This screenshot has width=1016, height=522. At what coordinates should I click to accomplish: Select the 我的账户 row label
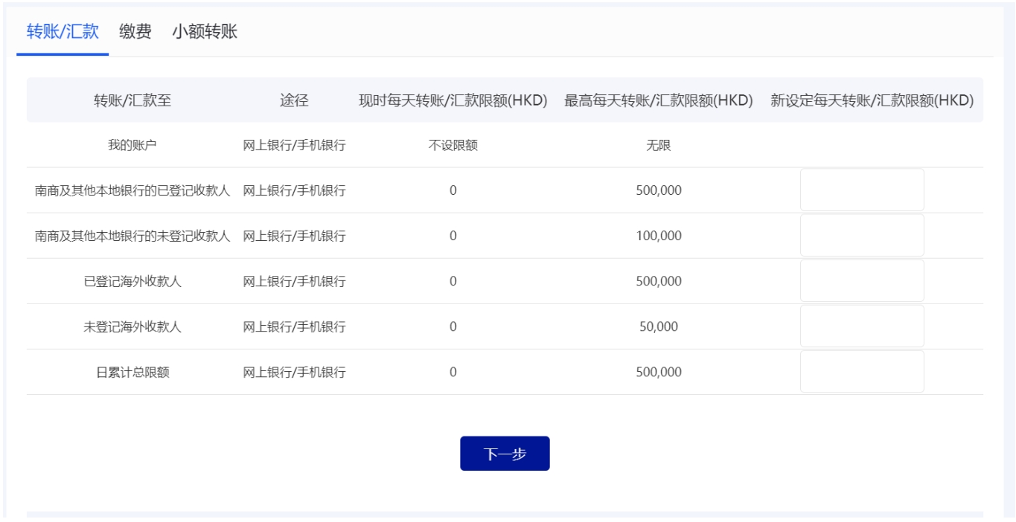tap(132, 146)
